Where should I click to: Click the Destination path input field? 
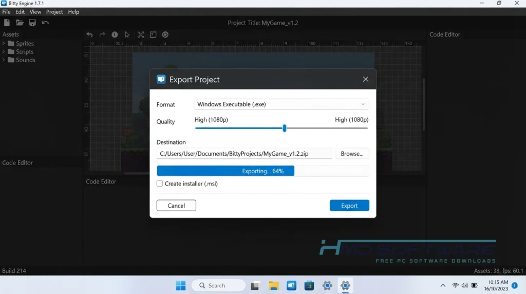tap(244, 153)
